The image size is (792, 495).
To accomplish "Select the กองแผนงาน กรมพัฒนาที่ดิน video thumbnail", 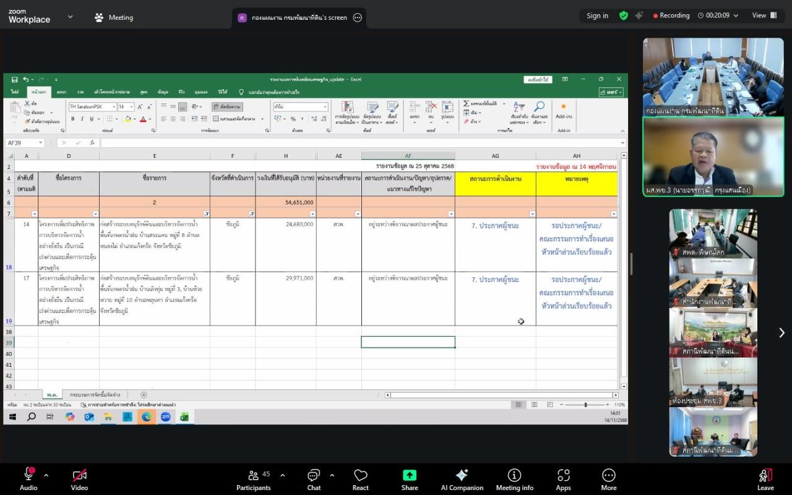I will point(713,77).
